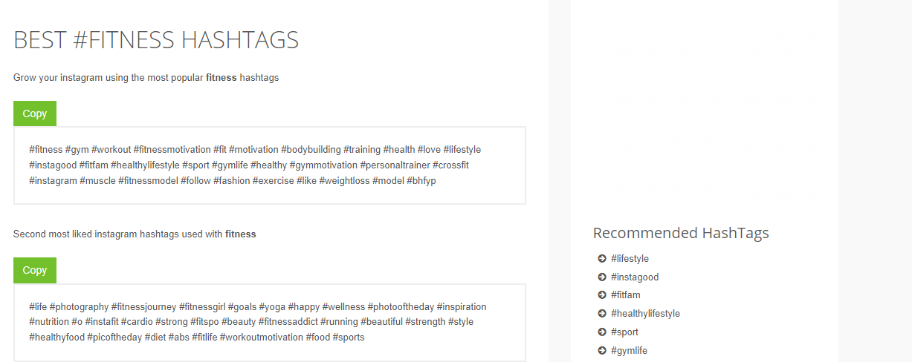Open the #fitfam recommended hashtag link
The width and height of the screenshot is (912, 362).
pos(626,295)
